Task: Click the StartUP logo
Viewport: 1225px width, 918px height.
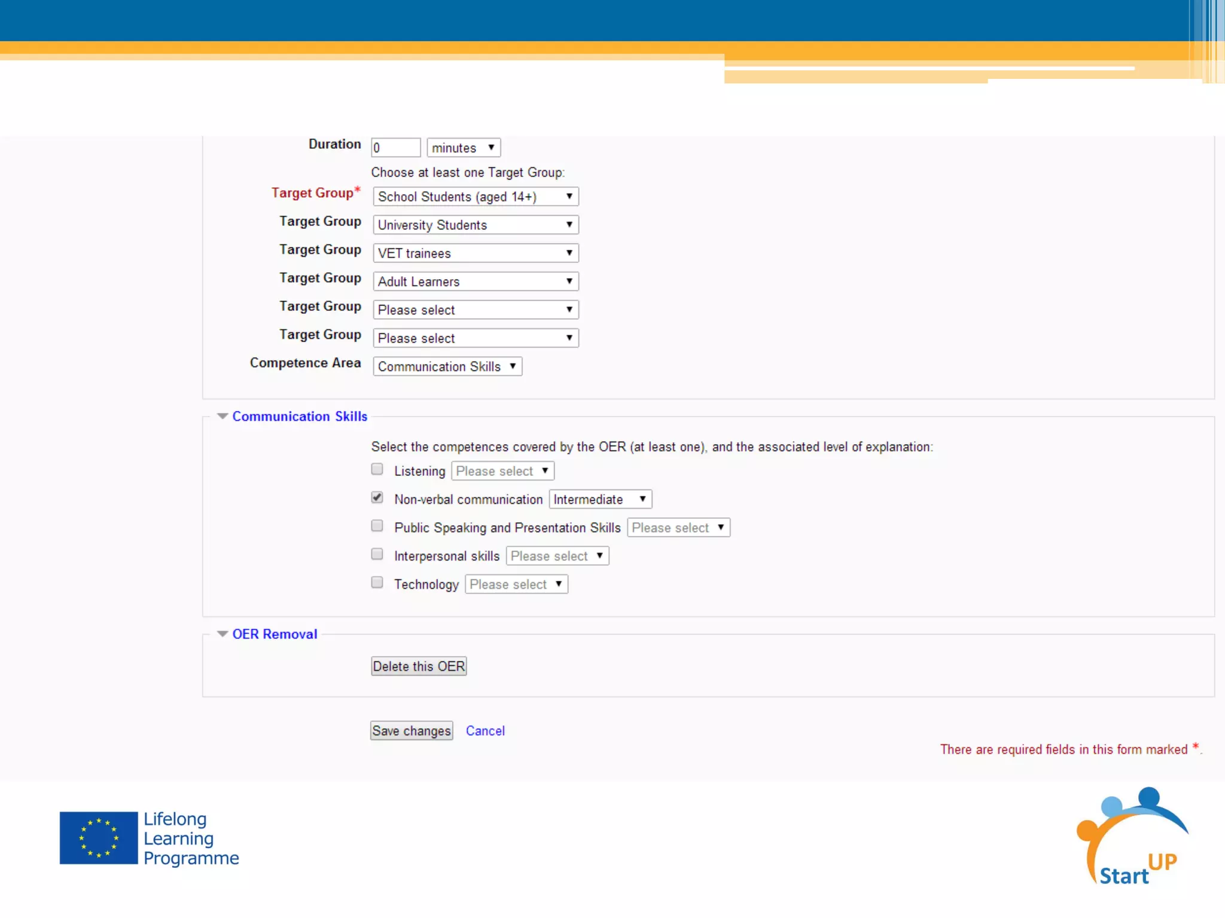Action: pos(1131,837)
